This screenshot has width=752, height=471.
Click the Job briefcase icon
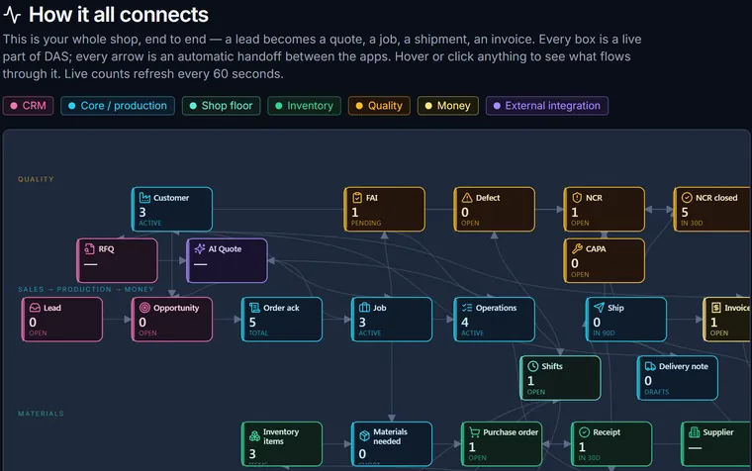tap(364, 308)
